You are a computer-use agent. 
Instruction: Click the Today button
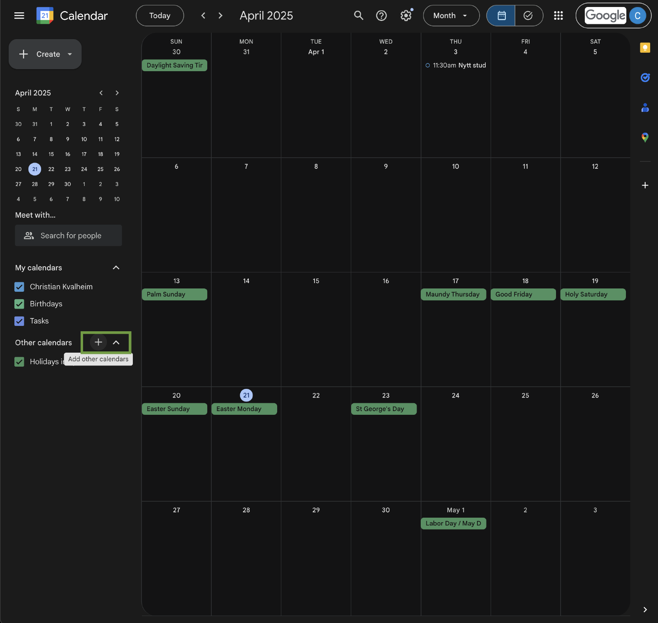click(160, 16)
